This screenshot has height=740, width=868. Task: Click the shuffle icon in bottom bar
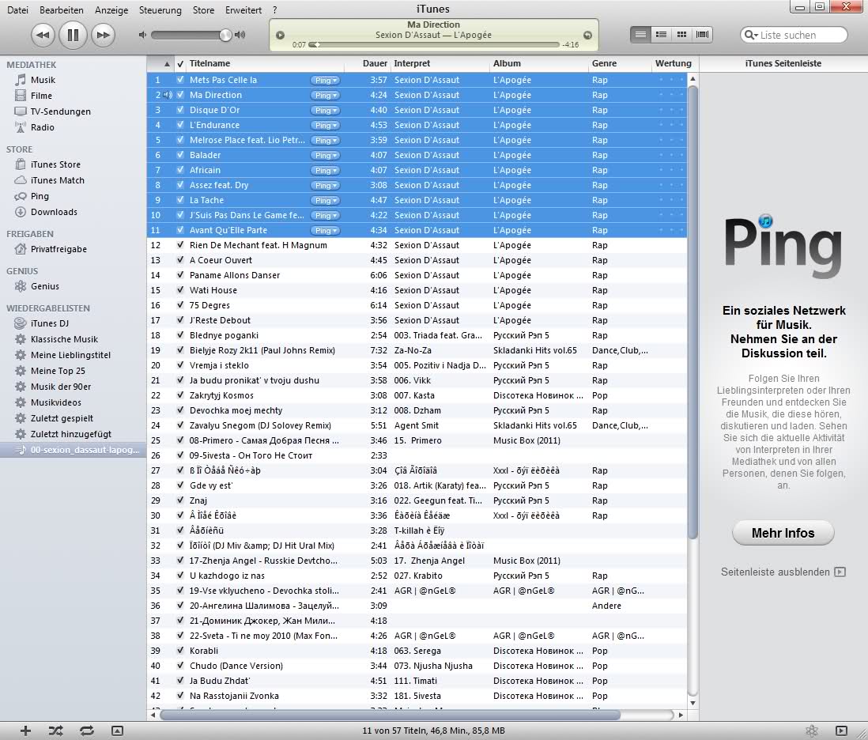(55, 731)
